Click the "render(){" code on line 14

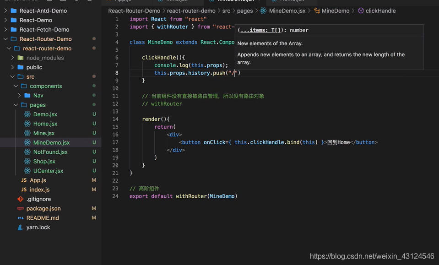click(x=156, y=119)
